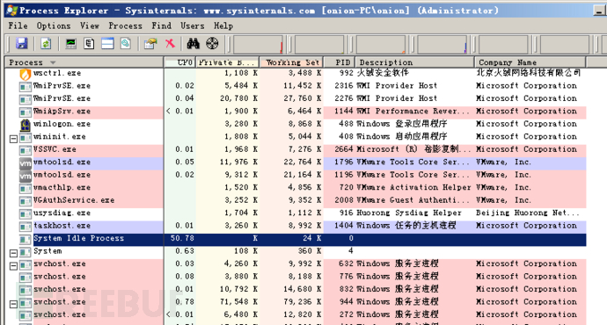Screen dimensions: 607x325
Task: Click the usysdiag.exe process icon
Action: [26, 213]
